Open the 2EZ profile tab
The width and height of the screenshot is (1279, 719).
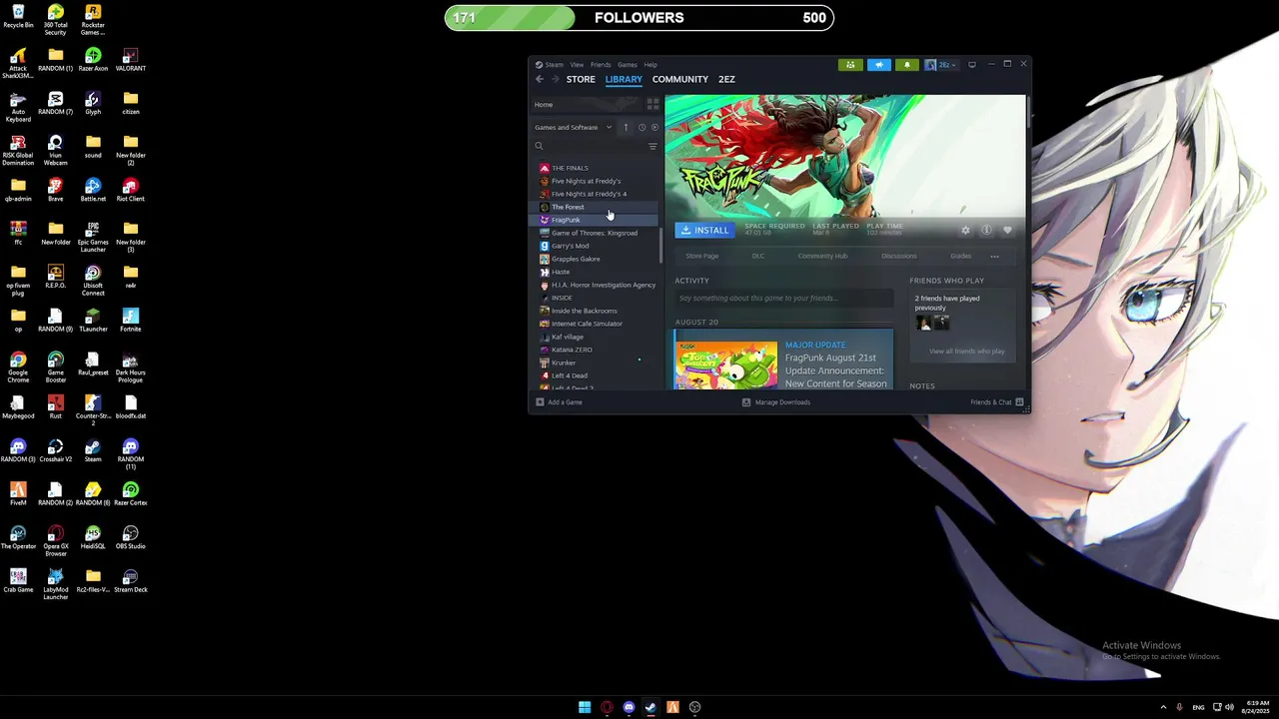pos(726,79)
